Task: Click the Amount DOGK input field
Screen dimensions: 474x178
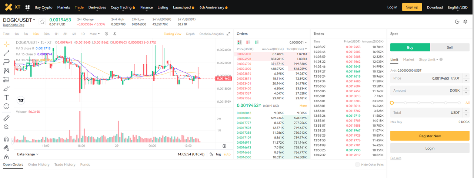Action: point(430,90)
